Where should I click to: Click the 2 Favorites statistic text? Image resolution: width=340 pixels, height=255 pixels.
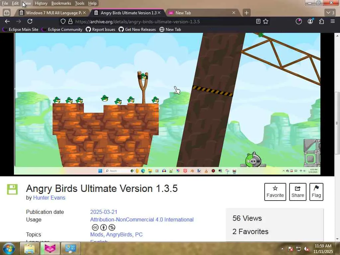point(250,231)
